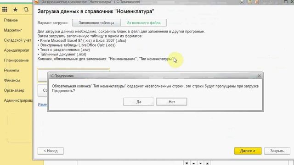Viewport: 294px width, 165px height.
Task: Click the LibreOffice Calc (.ods) line
Action: pyautogui.click(x=77, y=45)
